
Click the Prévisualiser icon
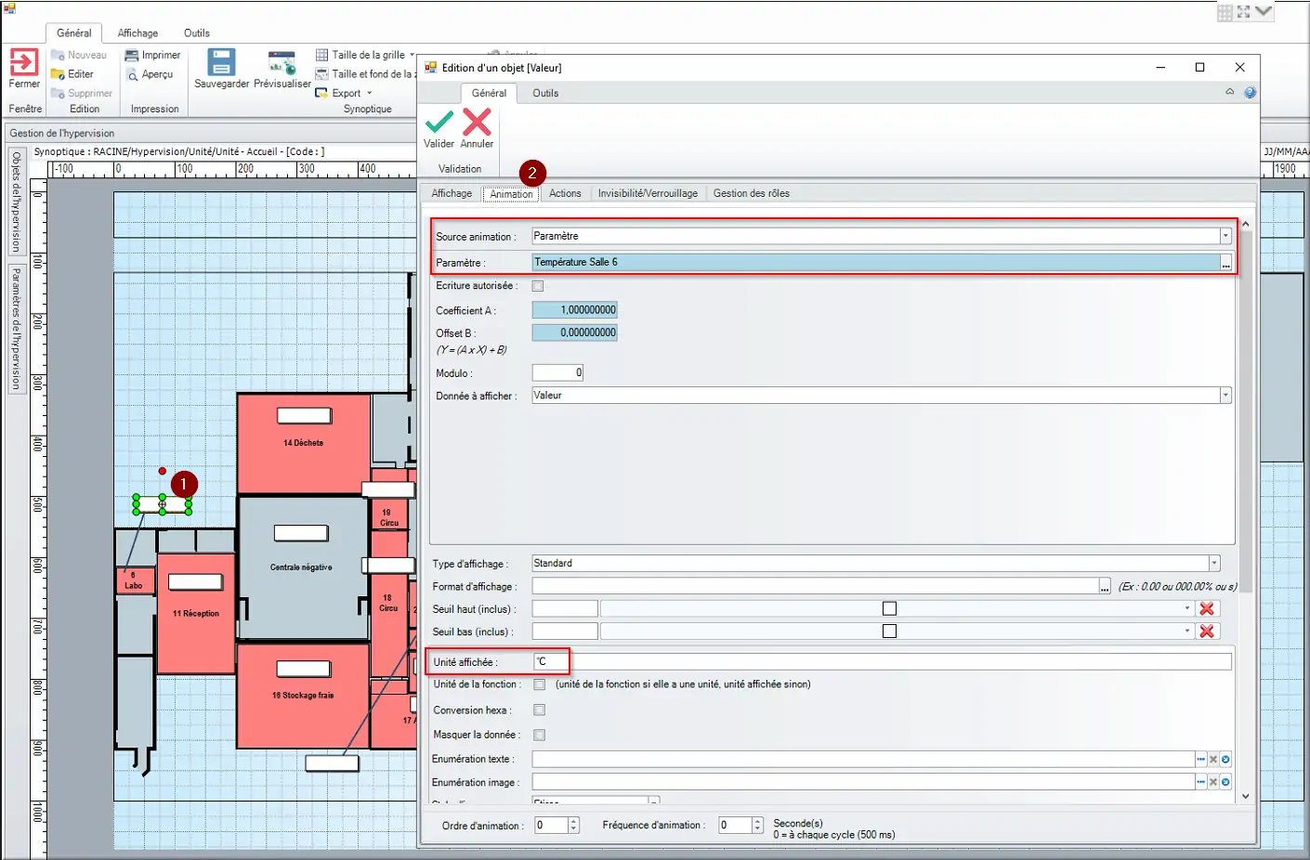282,63
